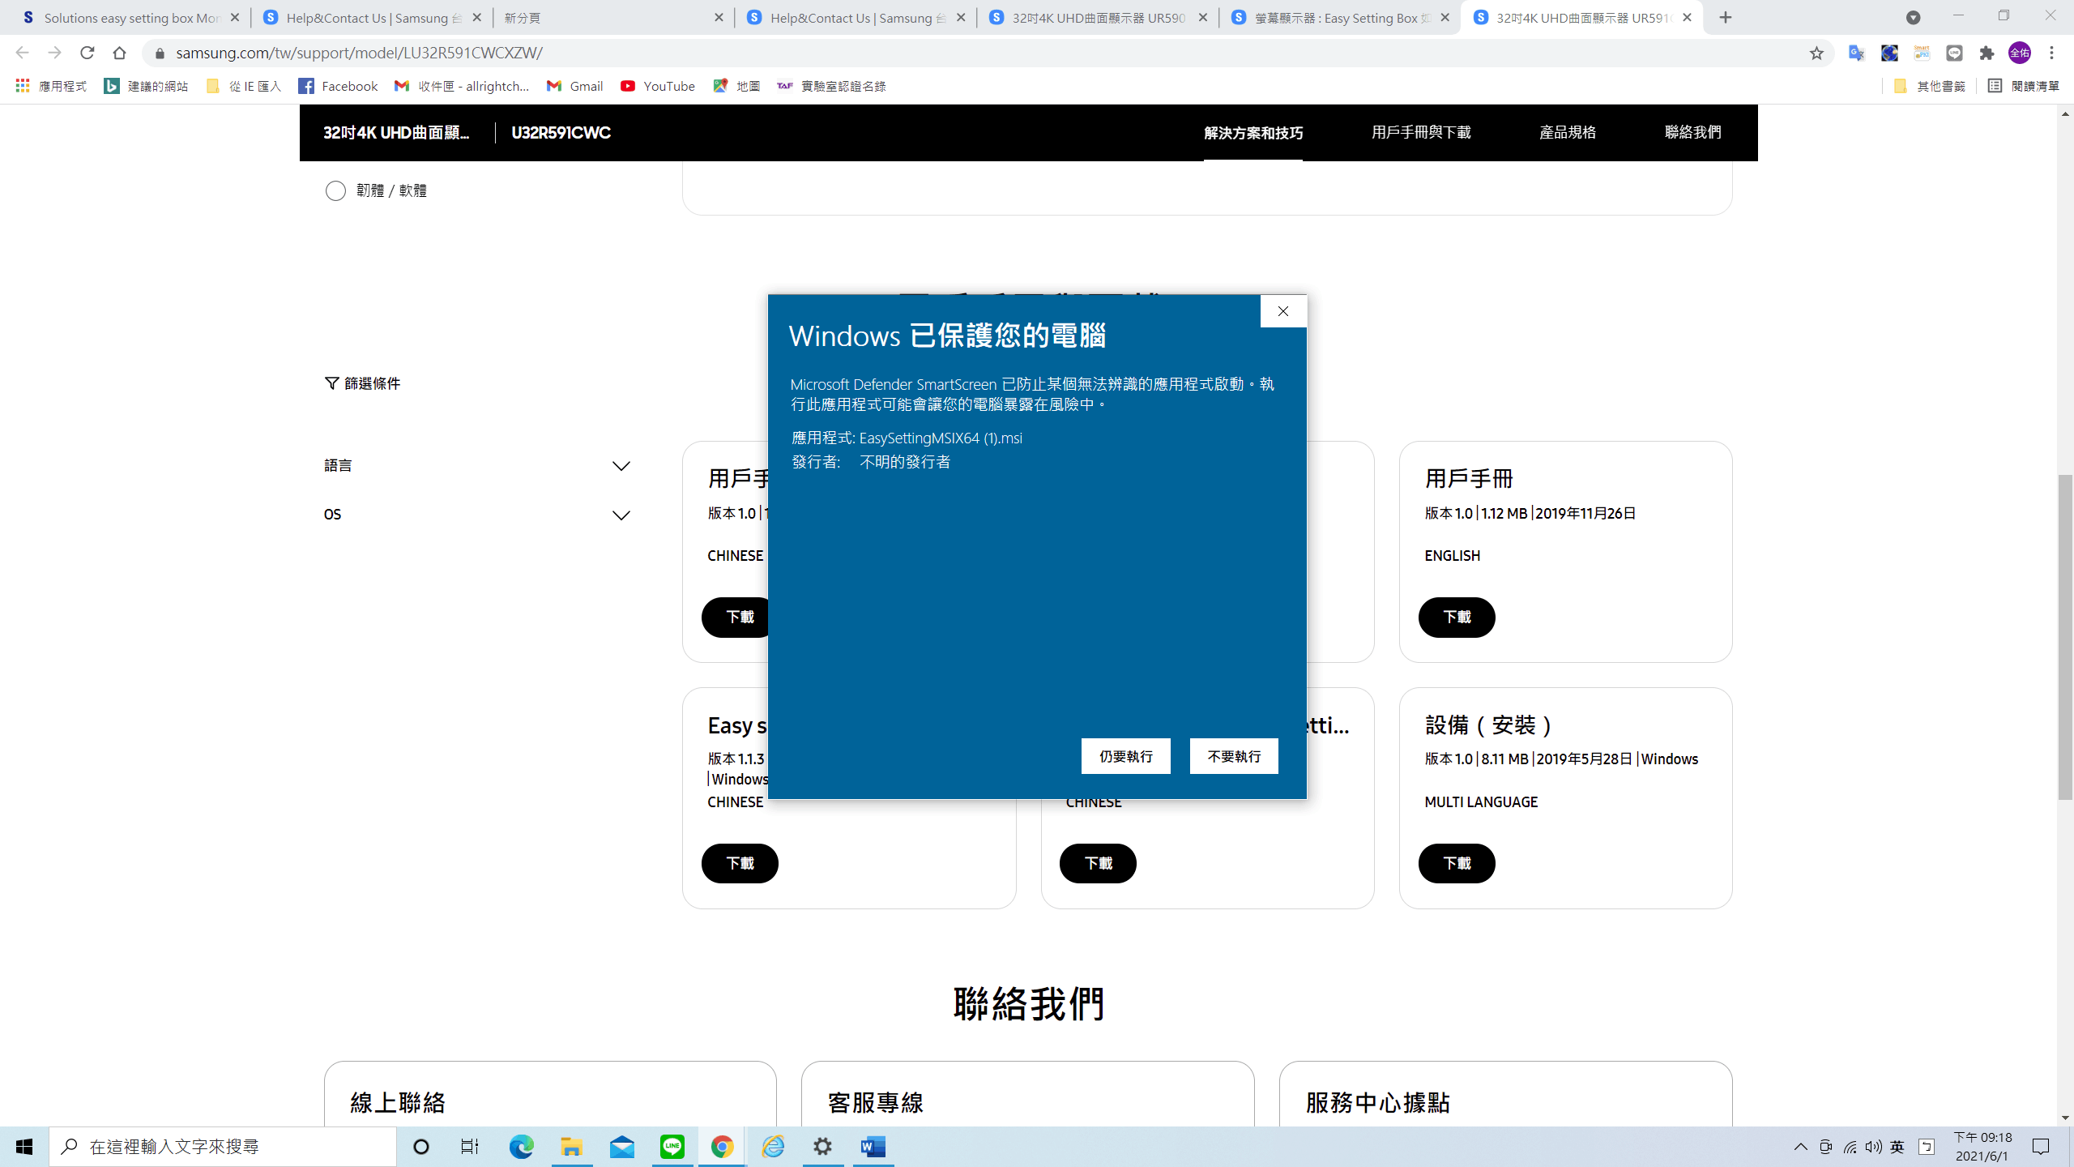This screenshot has height=1167, width=2074.
Task: Open Gmail bookmark
Action: pyautogui.click(x=574, y=86)
